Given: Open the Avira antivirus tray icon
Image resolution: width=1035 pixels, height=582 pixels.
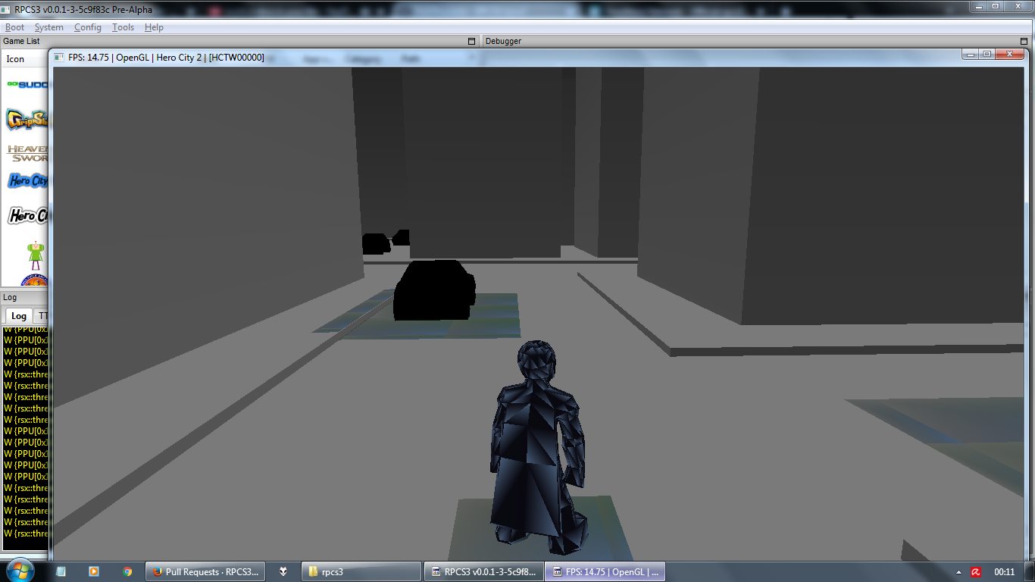Looking at the screenshot, I should tap(977, 572).
